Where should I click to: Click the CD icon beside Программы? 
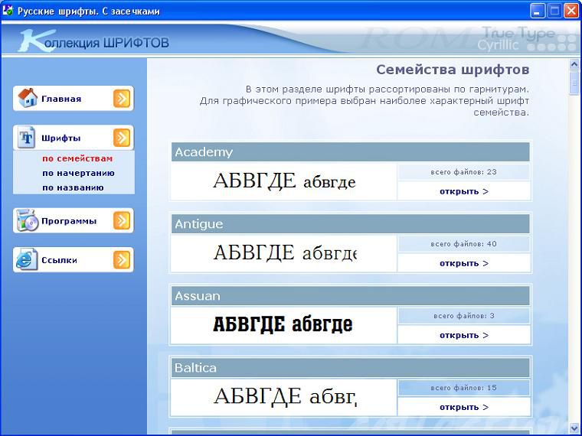[x=28, y=221]
